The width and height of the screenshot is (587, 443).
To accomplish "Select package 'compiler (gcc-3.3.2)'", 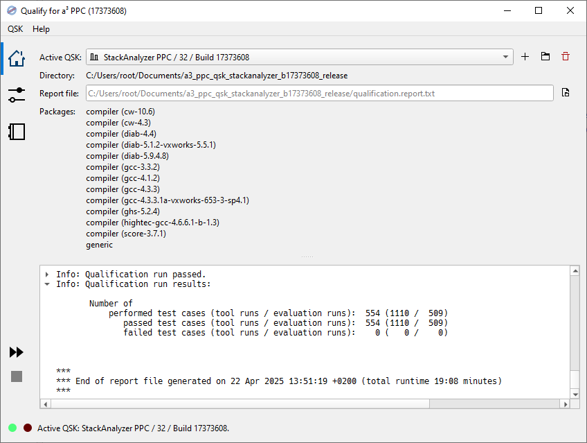I will coord(123,167).
